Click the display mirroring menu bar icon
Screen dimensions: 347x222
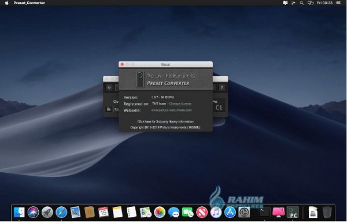coord(311,3)
